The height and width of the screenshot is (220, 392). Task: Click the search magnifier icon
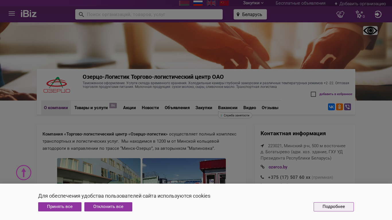point(81,14)
